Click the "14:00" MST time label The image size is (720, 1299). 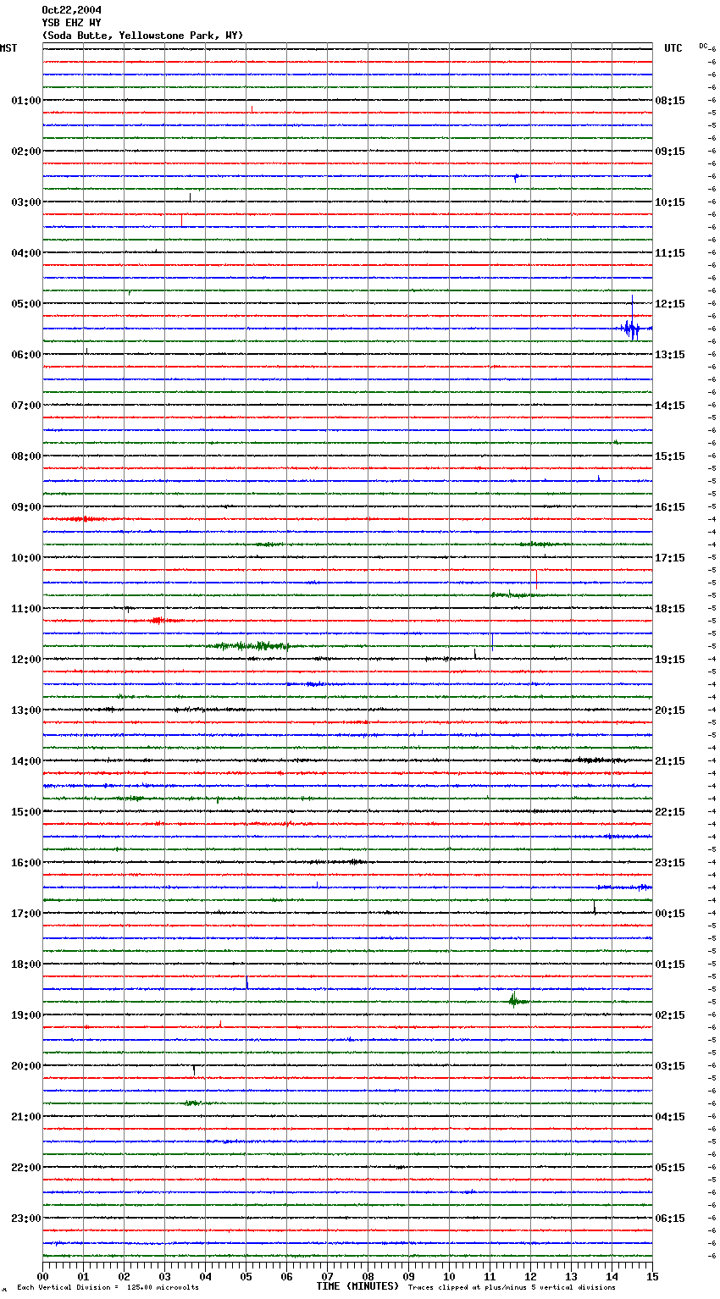point(26,761)
